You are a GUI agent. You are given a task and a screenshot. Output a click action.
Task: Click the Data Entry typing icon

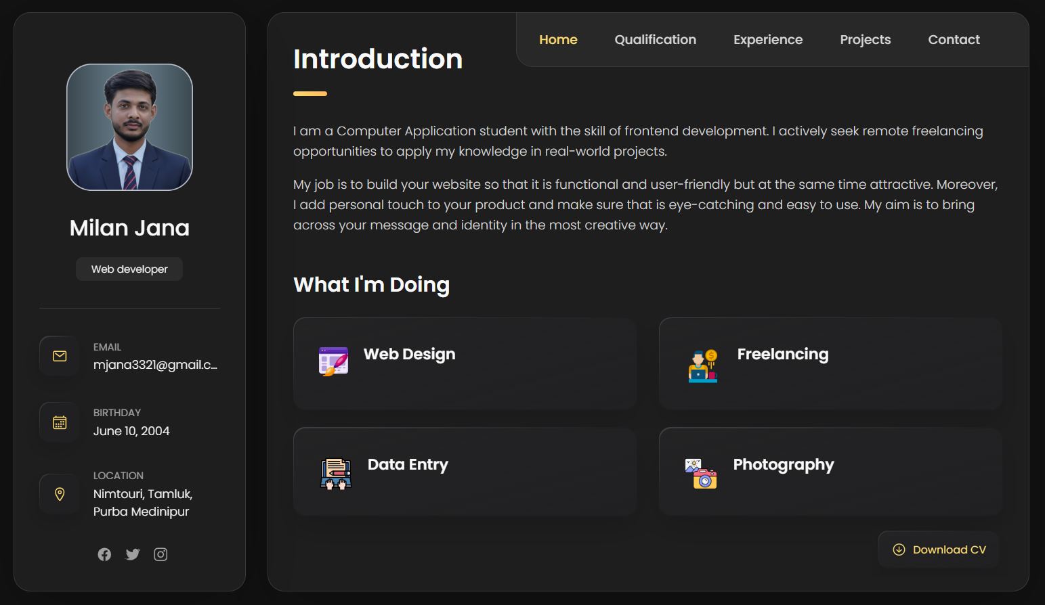(335, 472)
